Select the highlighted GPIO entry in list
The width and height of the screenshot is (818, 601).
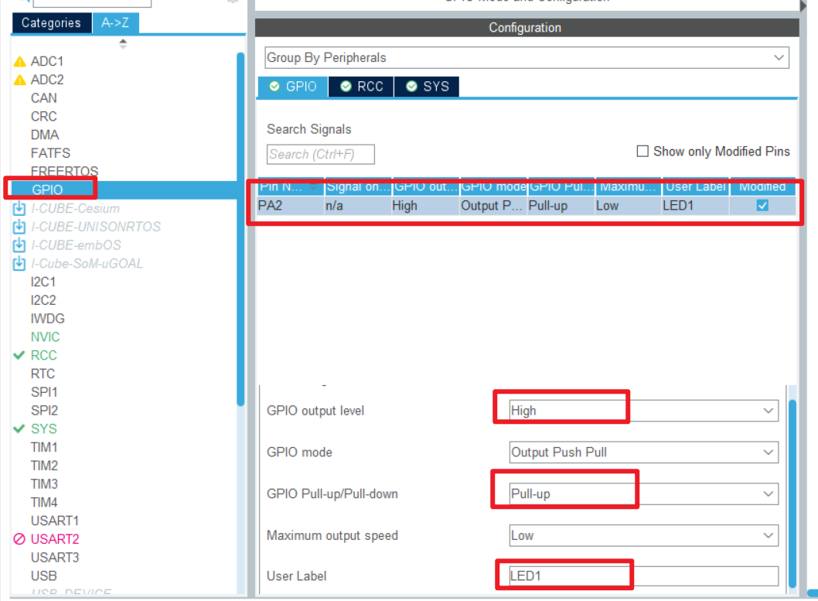tap(47, 190)
